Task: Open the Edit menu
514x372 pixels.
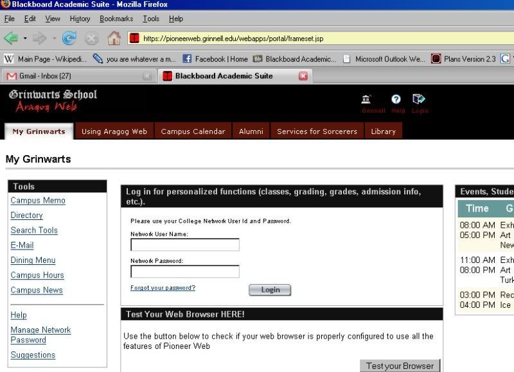Action: click(30, 19)
